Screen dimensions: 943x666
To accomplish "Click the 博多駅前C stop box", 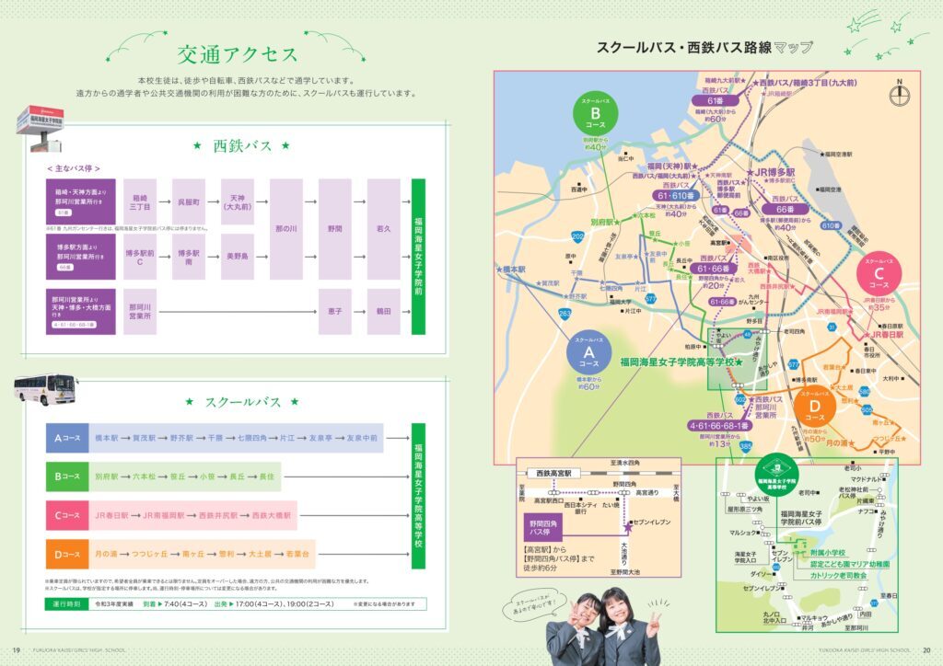I will (x=140, y=257).
